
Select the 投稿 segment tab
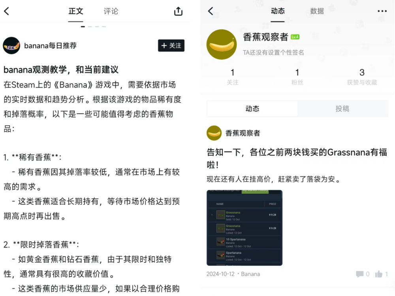pyautogui.click(x=342, y=109)
